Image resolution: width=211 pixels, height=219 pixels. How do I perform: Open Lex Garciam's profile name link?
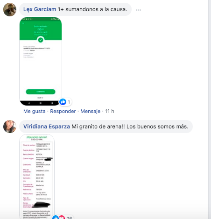[x=40, y=9]
